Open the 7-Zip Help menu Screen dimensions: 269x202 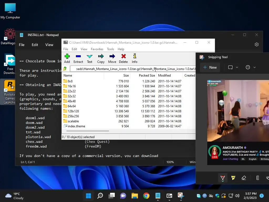click(121, 49)
